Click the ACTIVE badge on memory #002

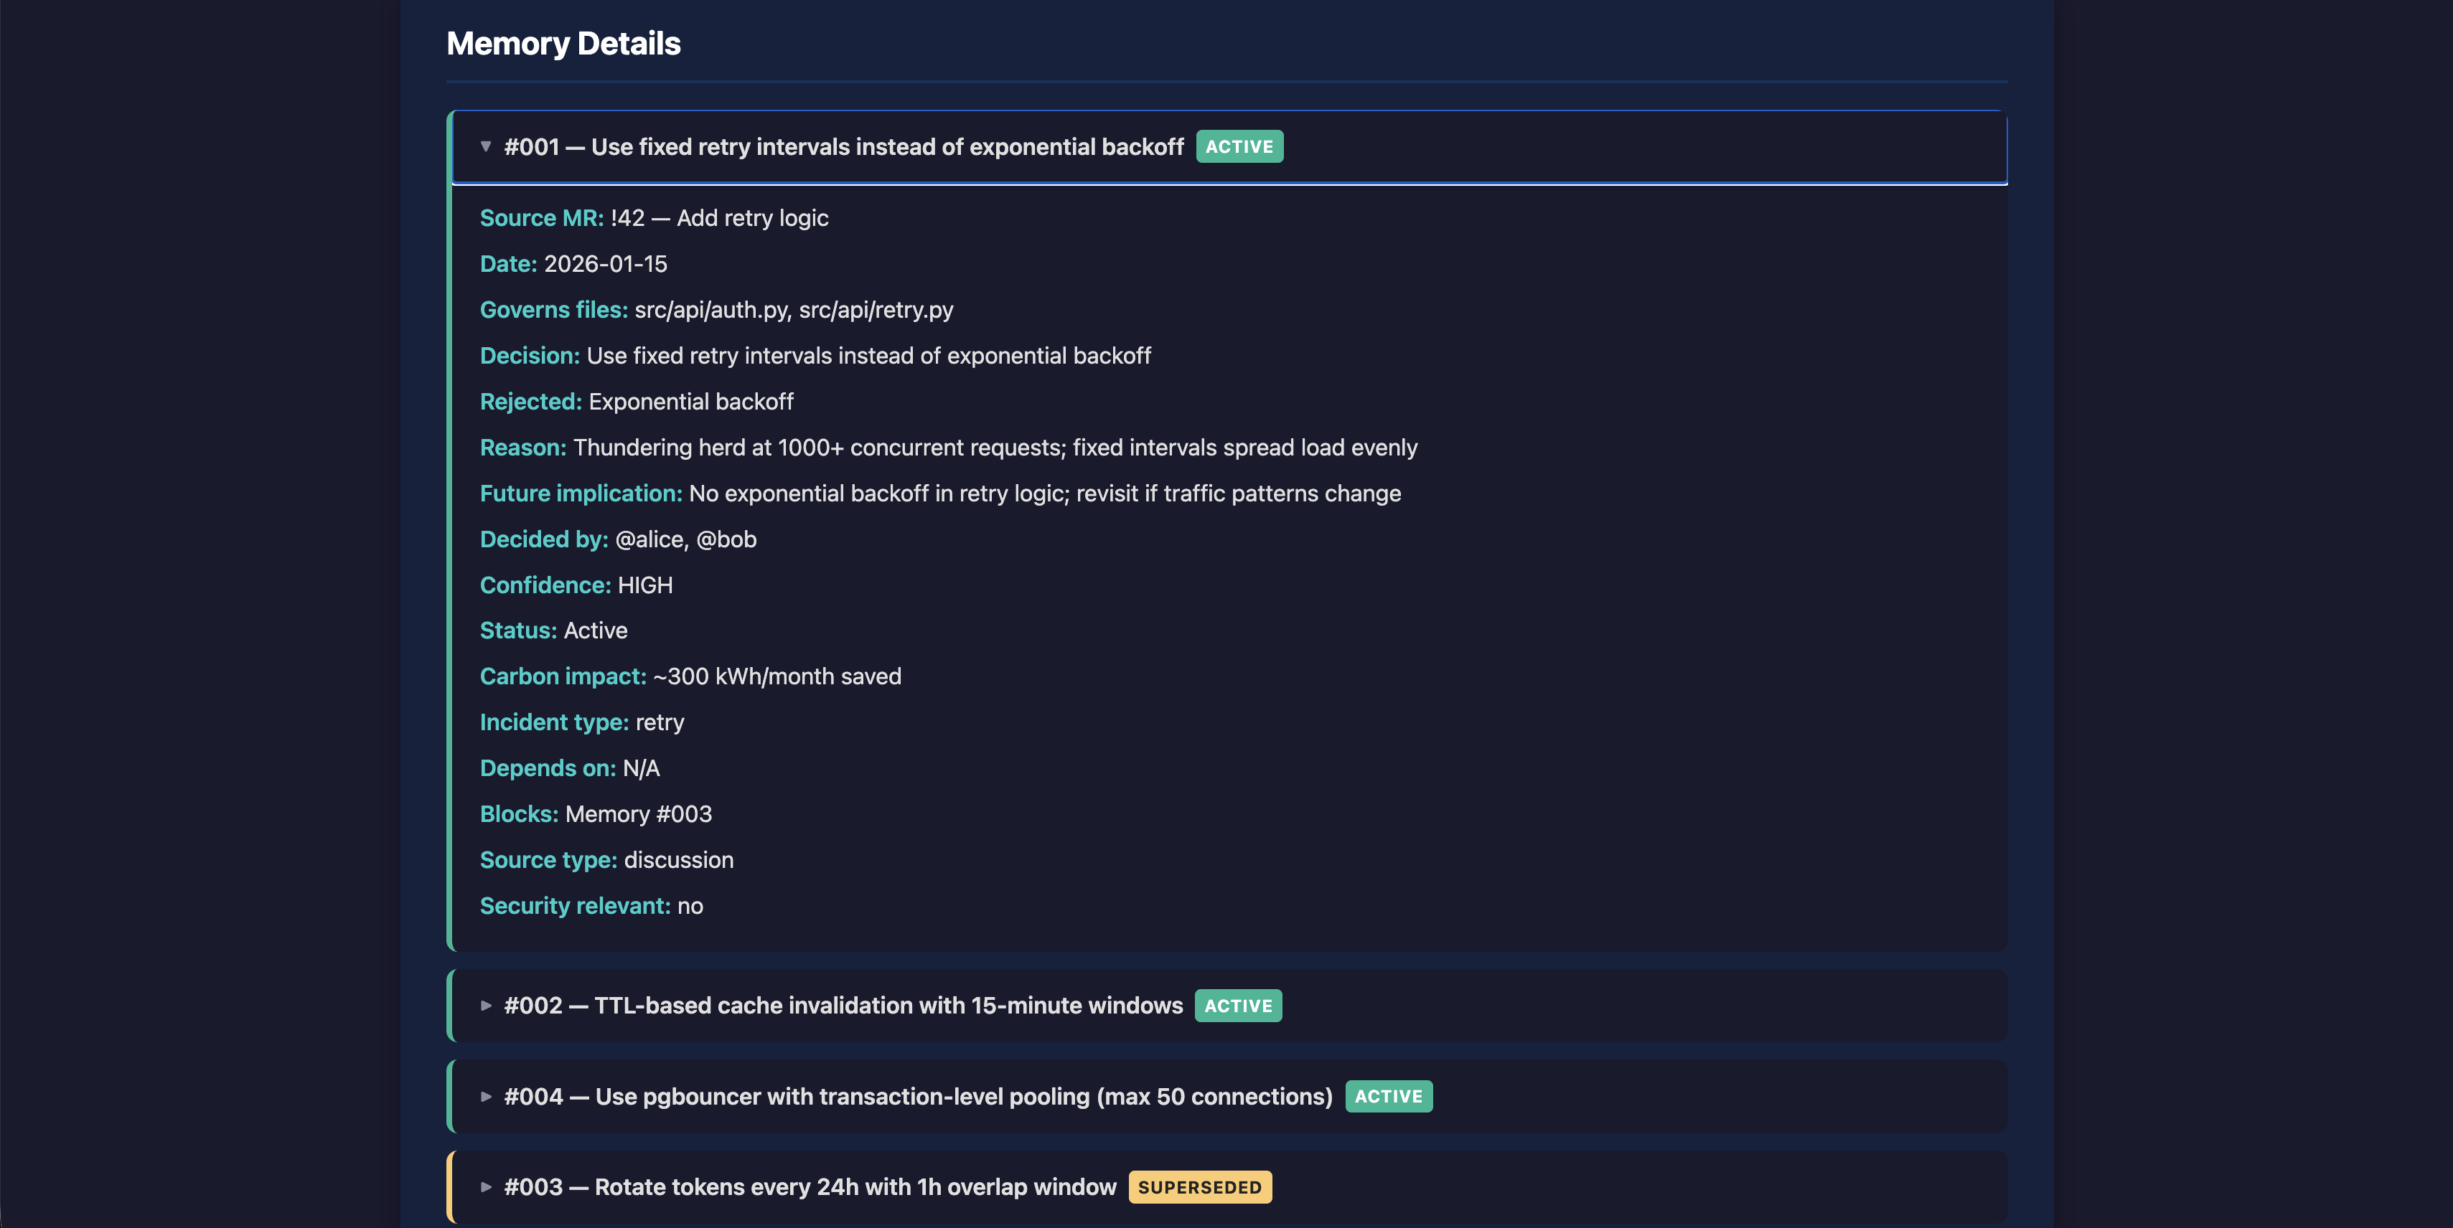click(1238, 1005)
